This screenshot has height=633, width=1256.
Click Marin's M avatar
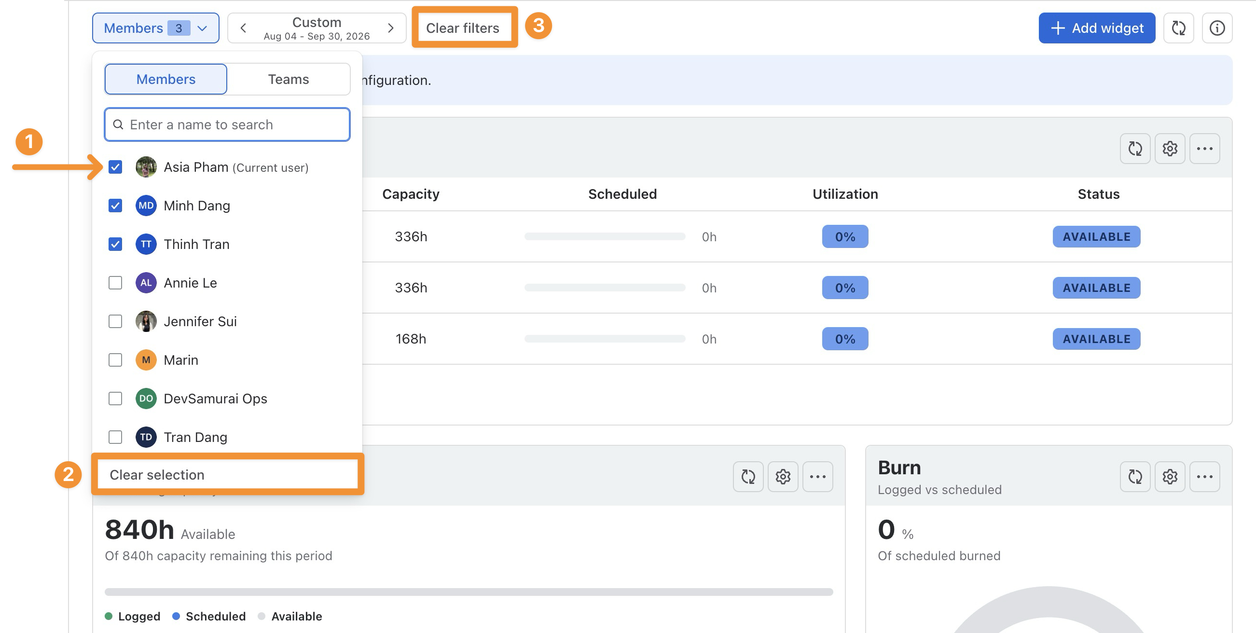146,360
